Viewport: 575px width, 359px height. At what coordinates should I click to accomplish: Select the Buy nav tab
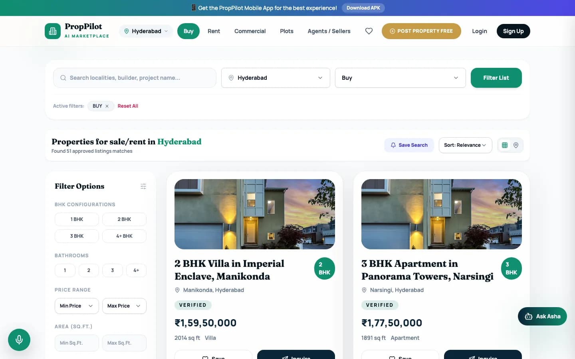[x=188, y=31]
